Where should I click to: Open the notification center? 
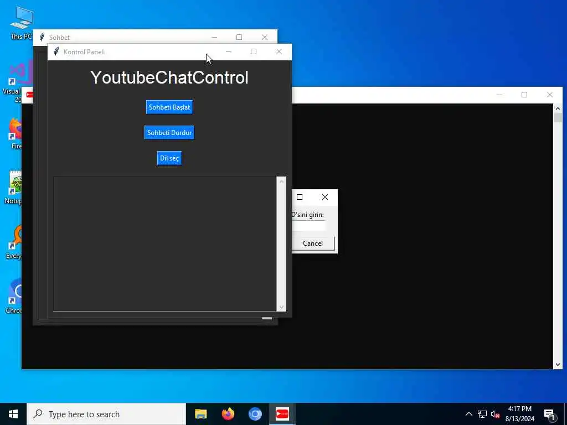549,414
